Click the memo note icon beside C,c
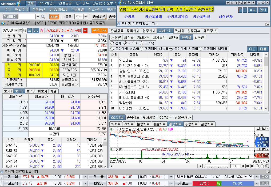 pyautogui.click(x=42, y=31)
